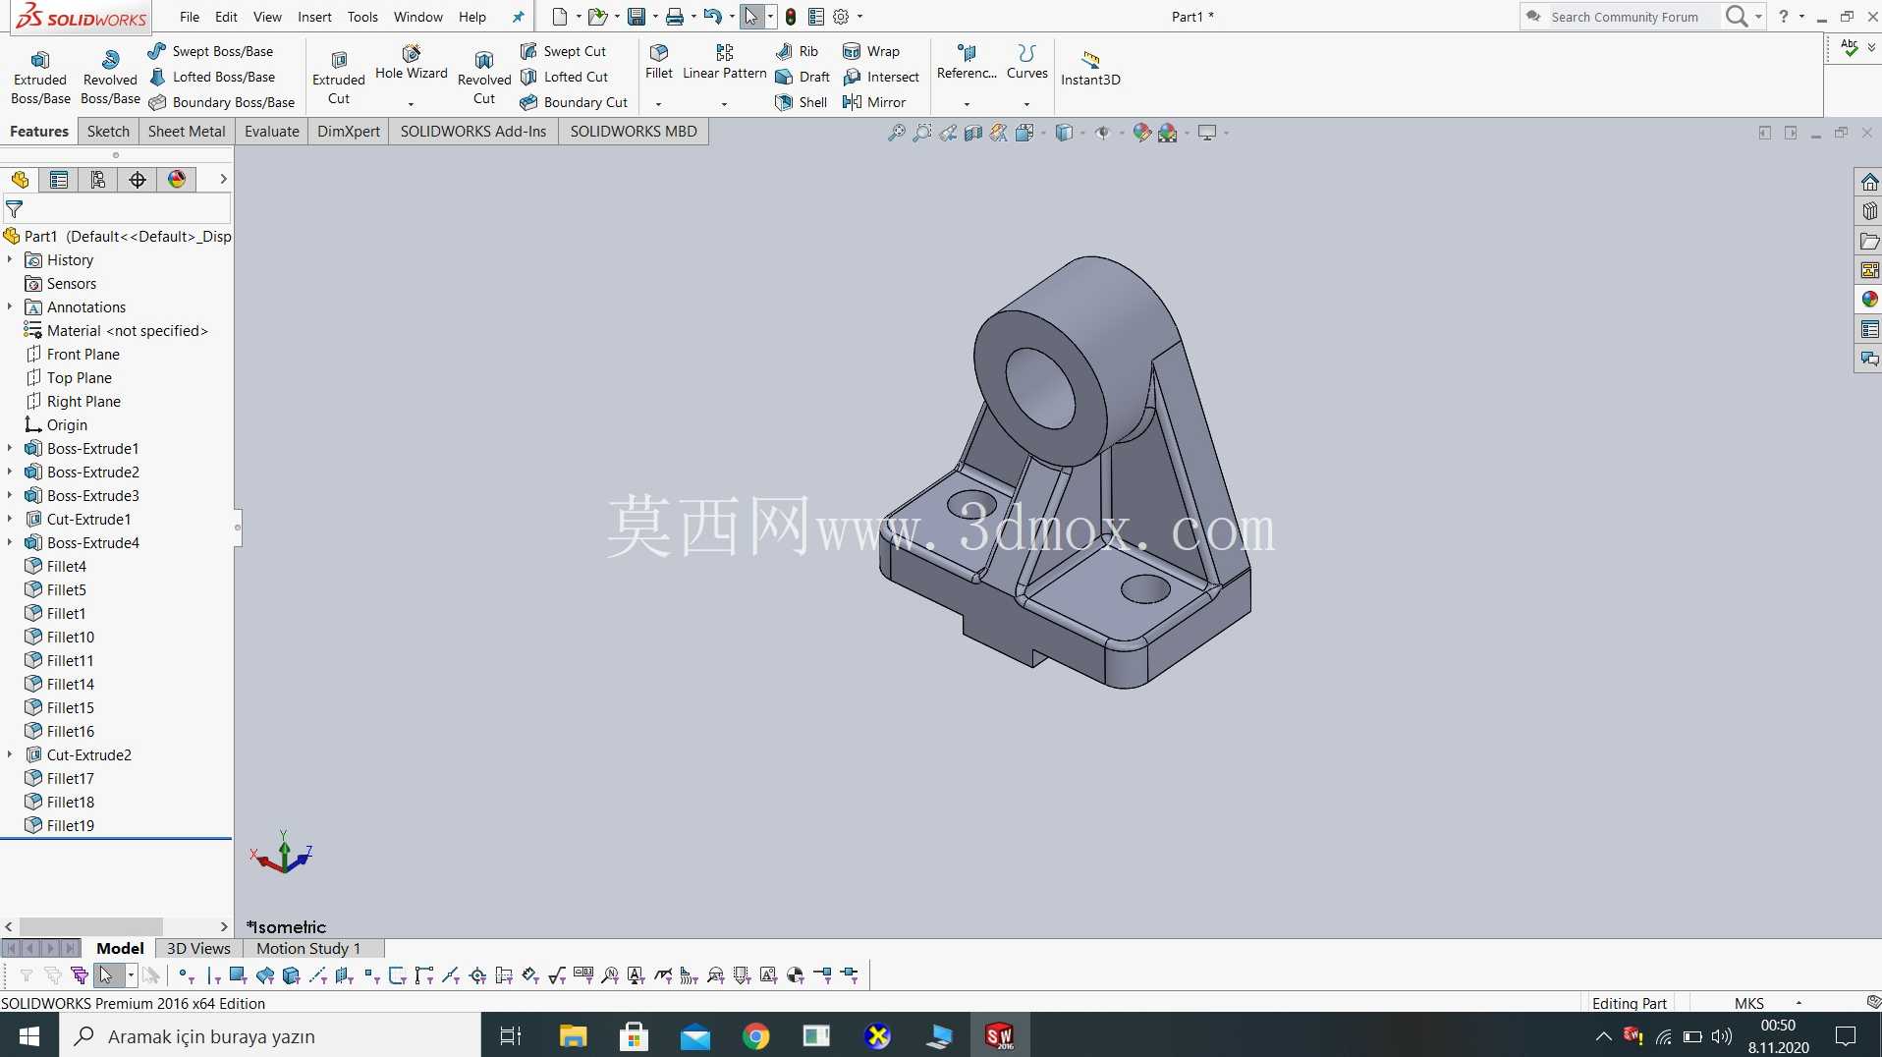Viewport: 1882px width, 1057px height.
Task: Select the Front Plane item
Action: tap(74, 354)
